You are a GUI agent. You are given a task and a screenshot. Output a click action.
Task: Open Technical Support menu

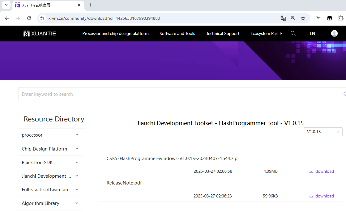[x=223, y=33]
